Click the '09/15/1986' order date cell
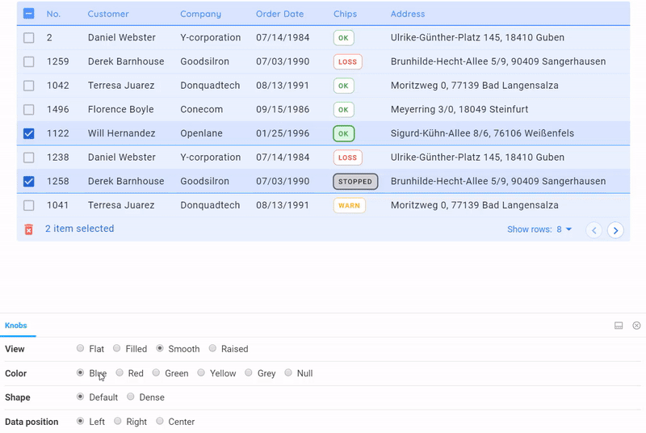The height and width of the screenshot is (433, 646). click(283, 110)
